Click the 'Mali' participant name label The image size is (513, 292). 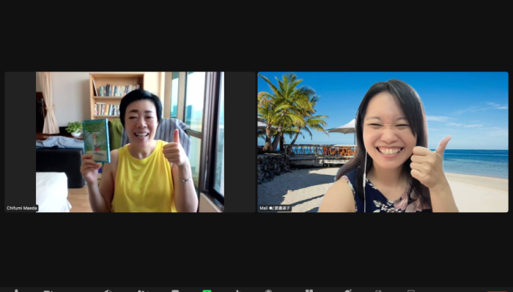275,208
